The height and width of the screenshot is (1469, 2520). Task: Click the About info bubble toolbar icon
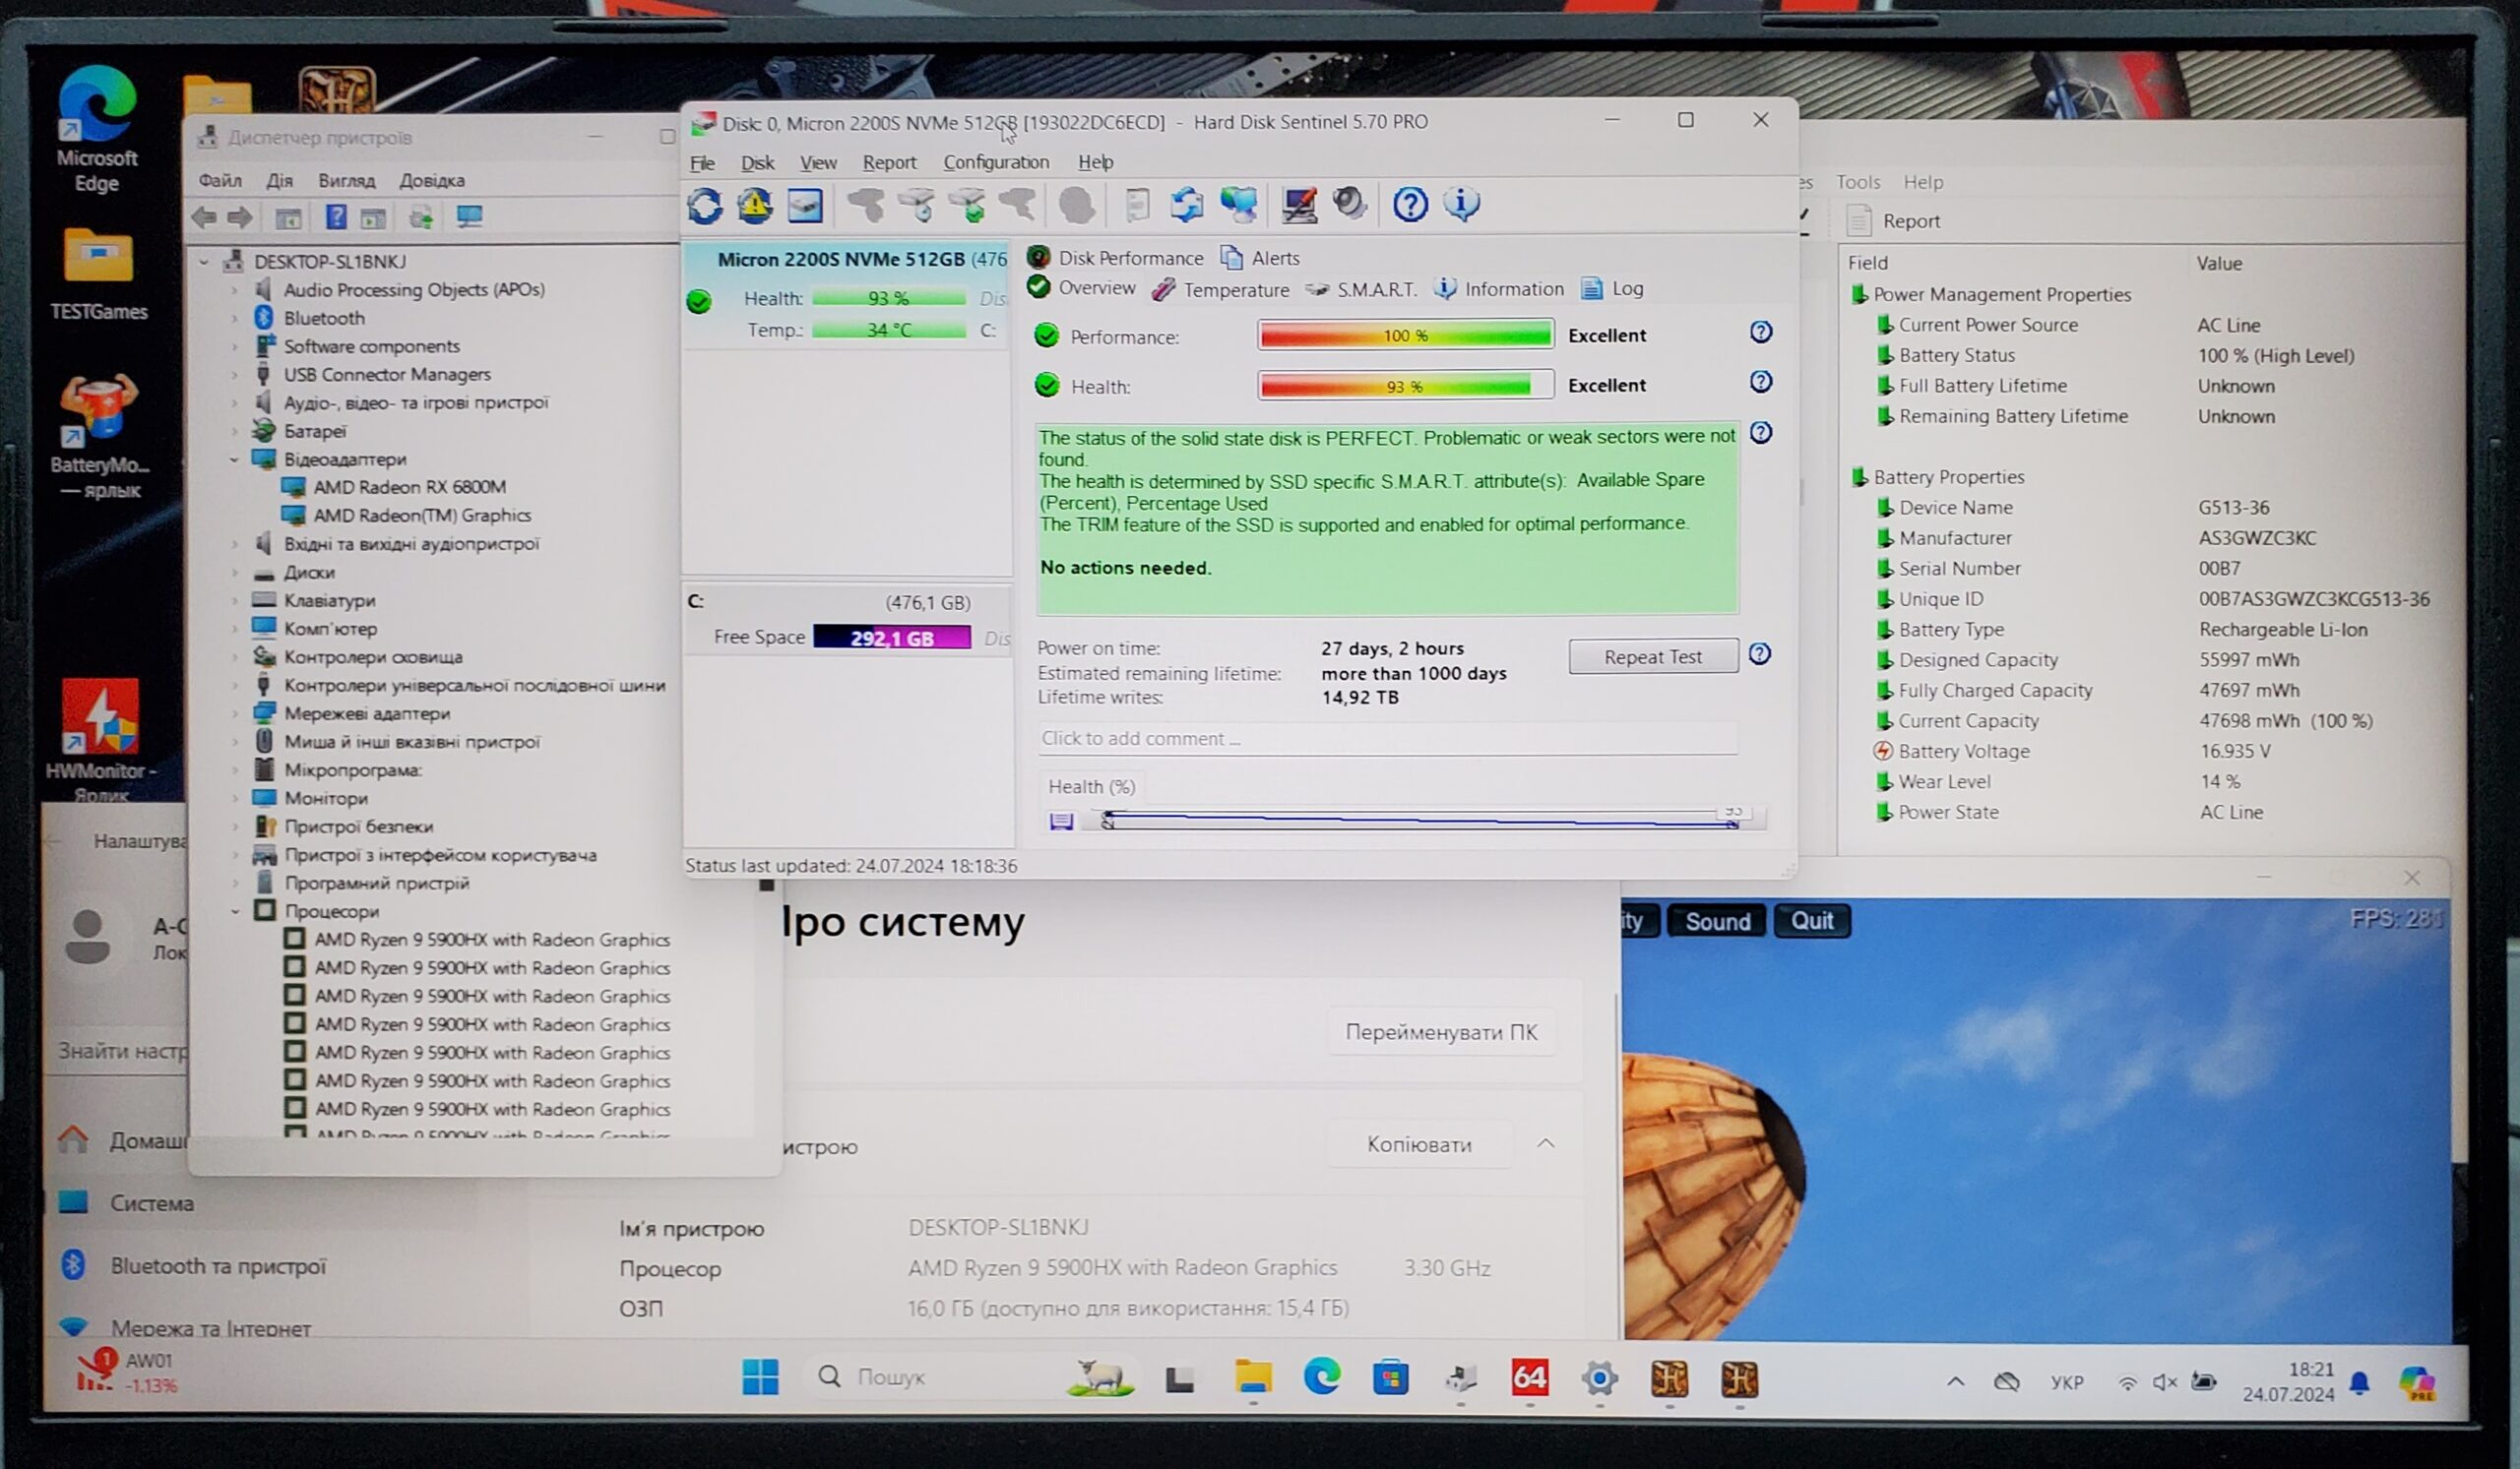[1461, 204]
